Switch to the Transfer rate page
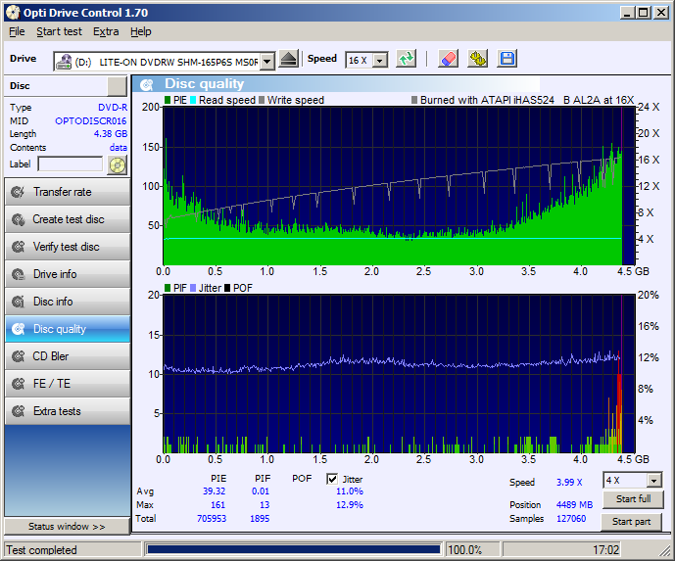Viewport: 675px width, 561px height. coord(68,192)
